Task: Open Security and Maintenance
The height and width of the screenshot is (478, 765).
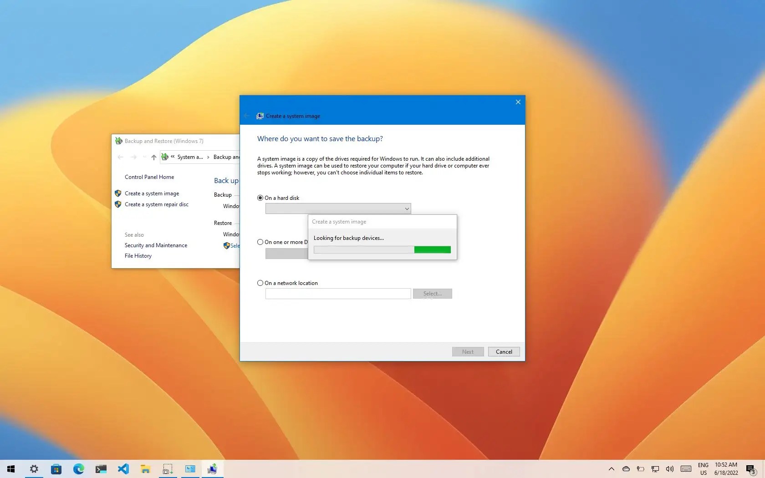Action: [156, 245]
